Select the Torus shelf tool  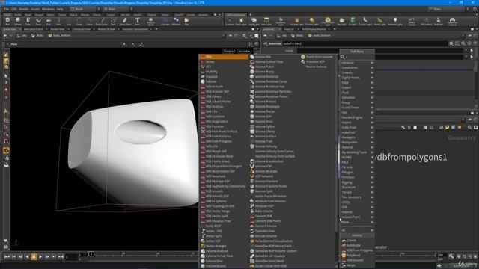pos(38,22)
